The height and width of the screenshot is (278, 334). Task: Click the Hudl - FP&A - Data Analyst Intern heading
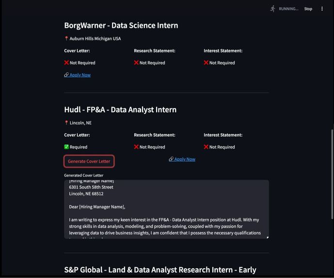120,110
